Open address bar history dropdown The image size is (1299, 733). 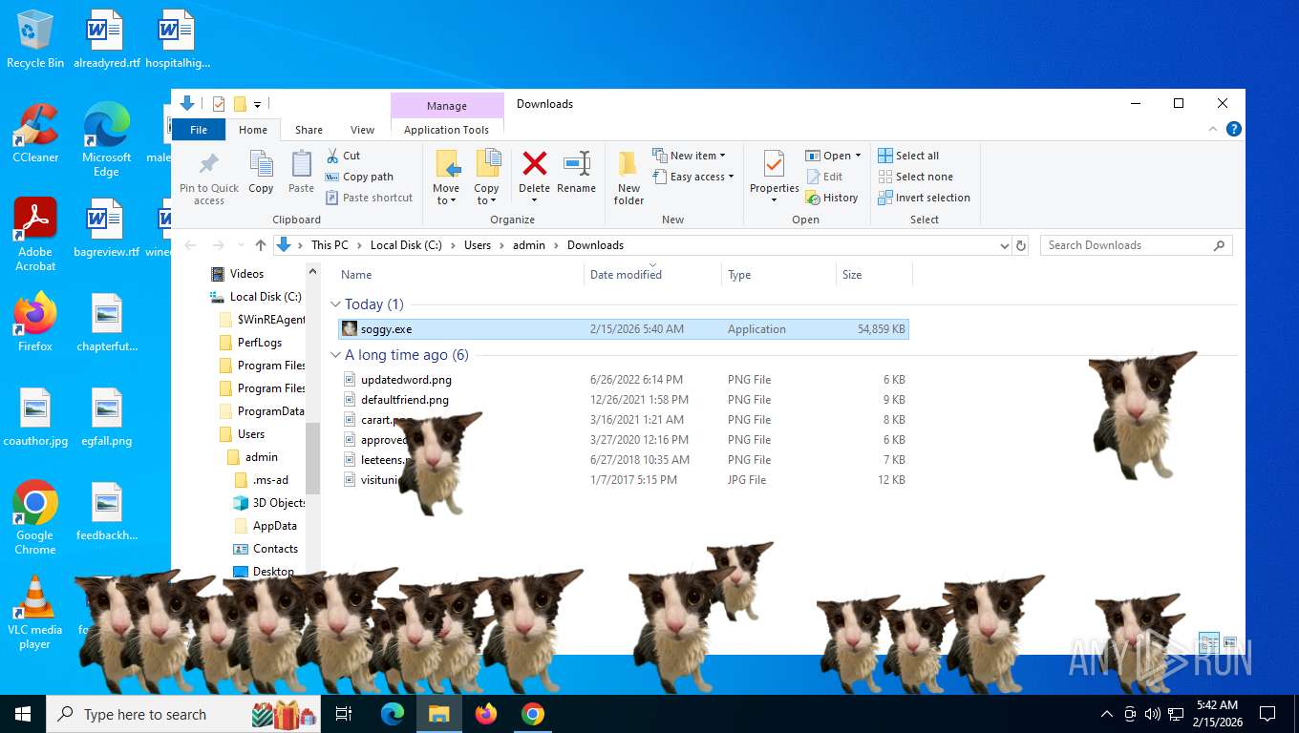coord(1004,245)
